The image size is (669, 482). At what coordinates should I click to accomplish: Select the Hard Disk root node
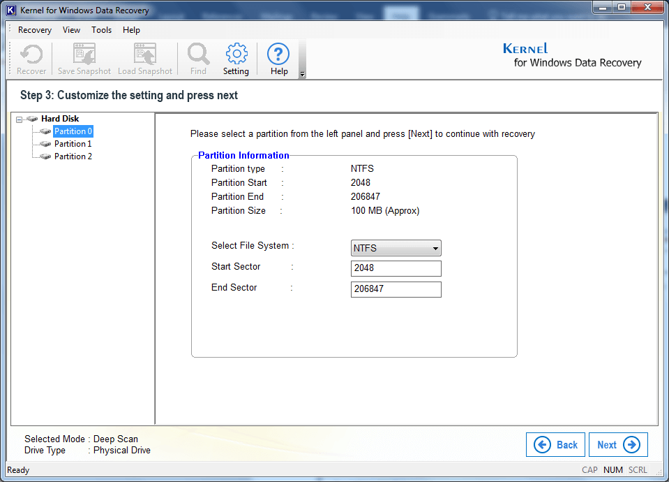[x=60, y=119]
